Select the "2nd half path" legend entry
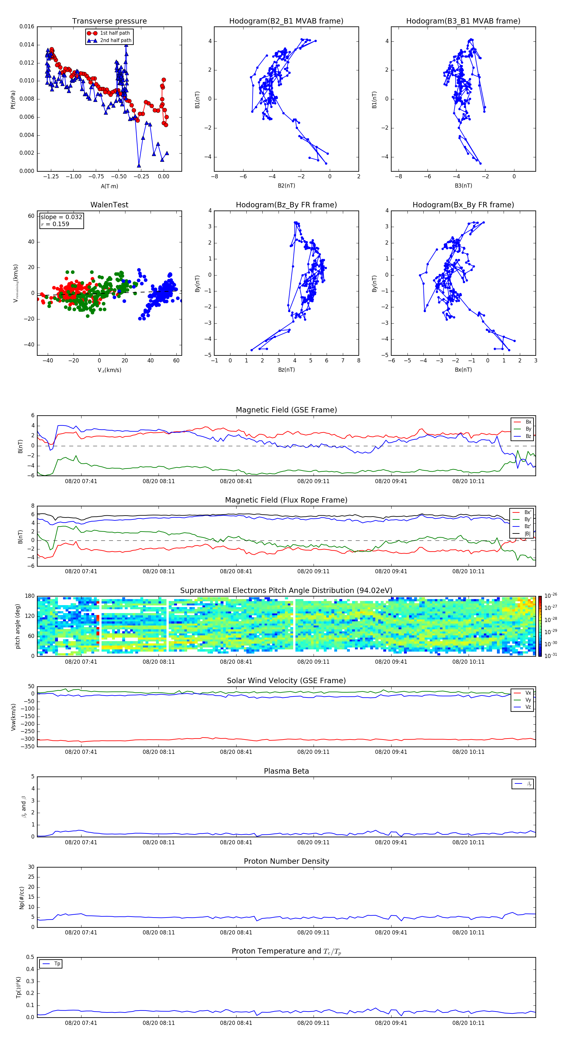 click(x=109, y=40)
